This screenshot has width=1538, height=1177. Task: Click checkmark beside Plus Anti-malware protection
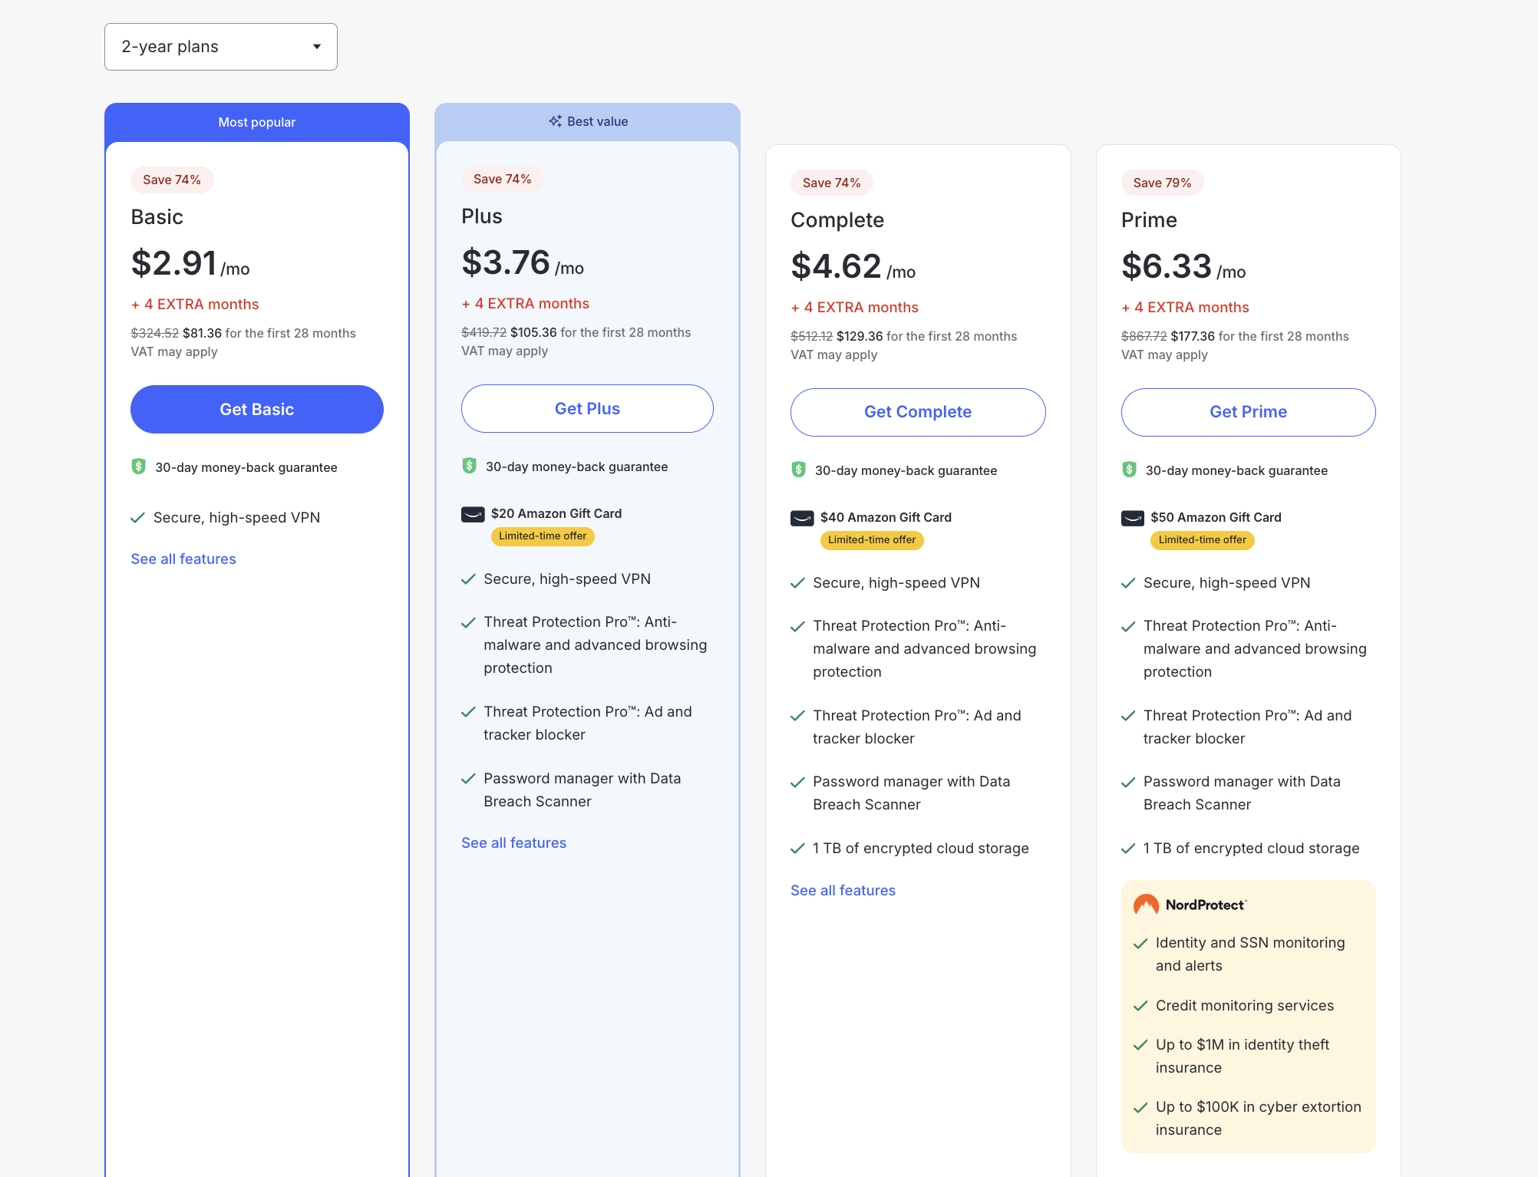[468, 622]
